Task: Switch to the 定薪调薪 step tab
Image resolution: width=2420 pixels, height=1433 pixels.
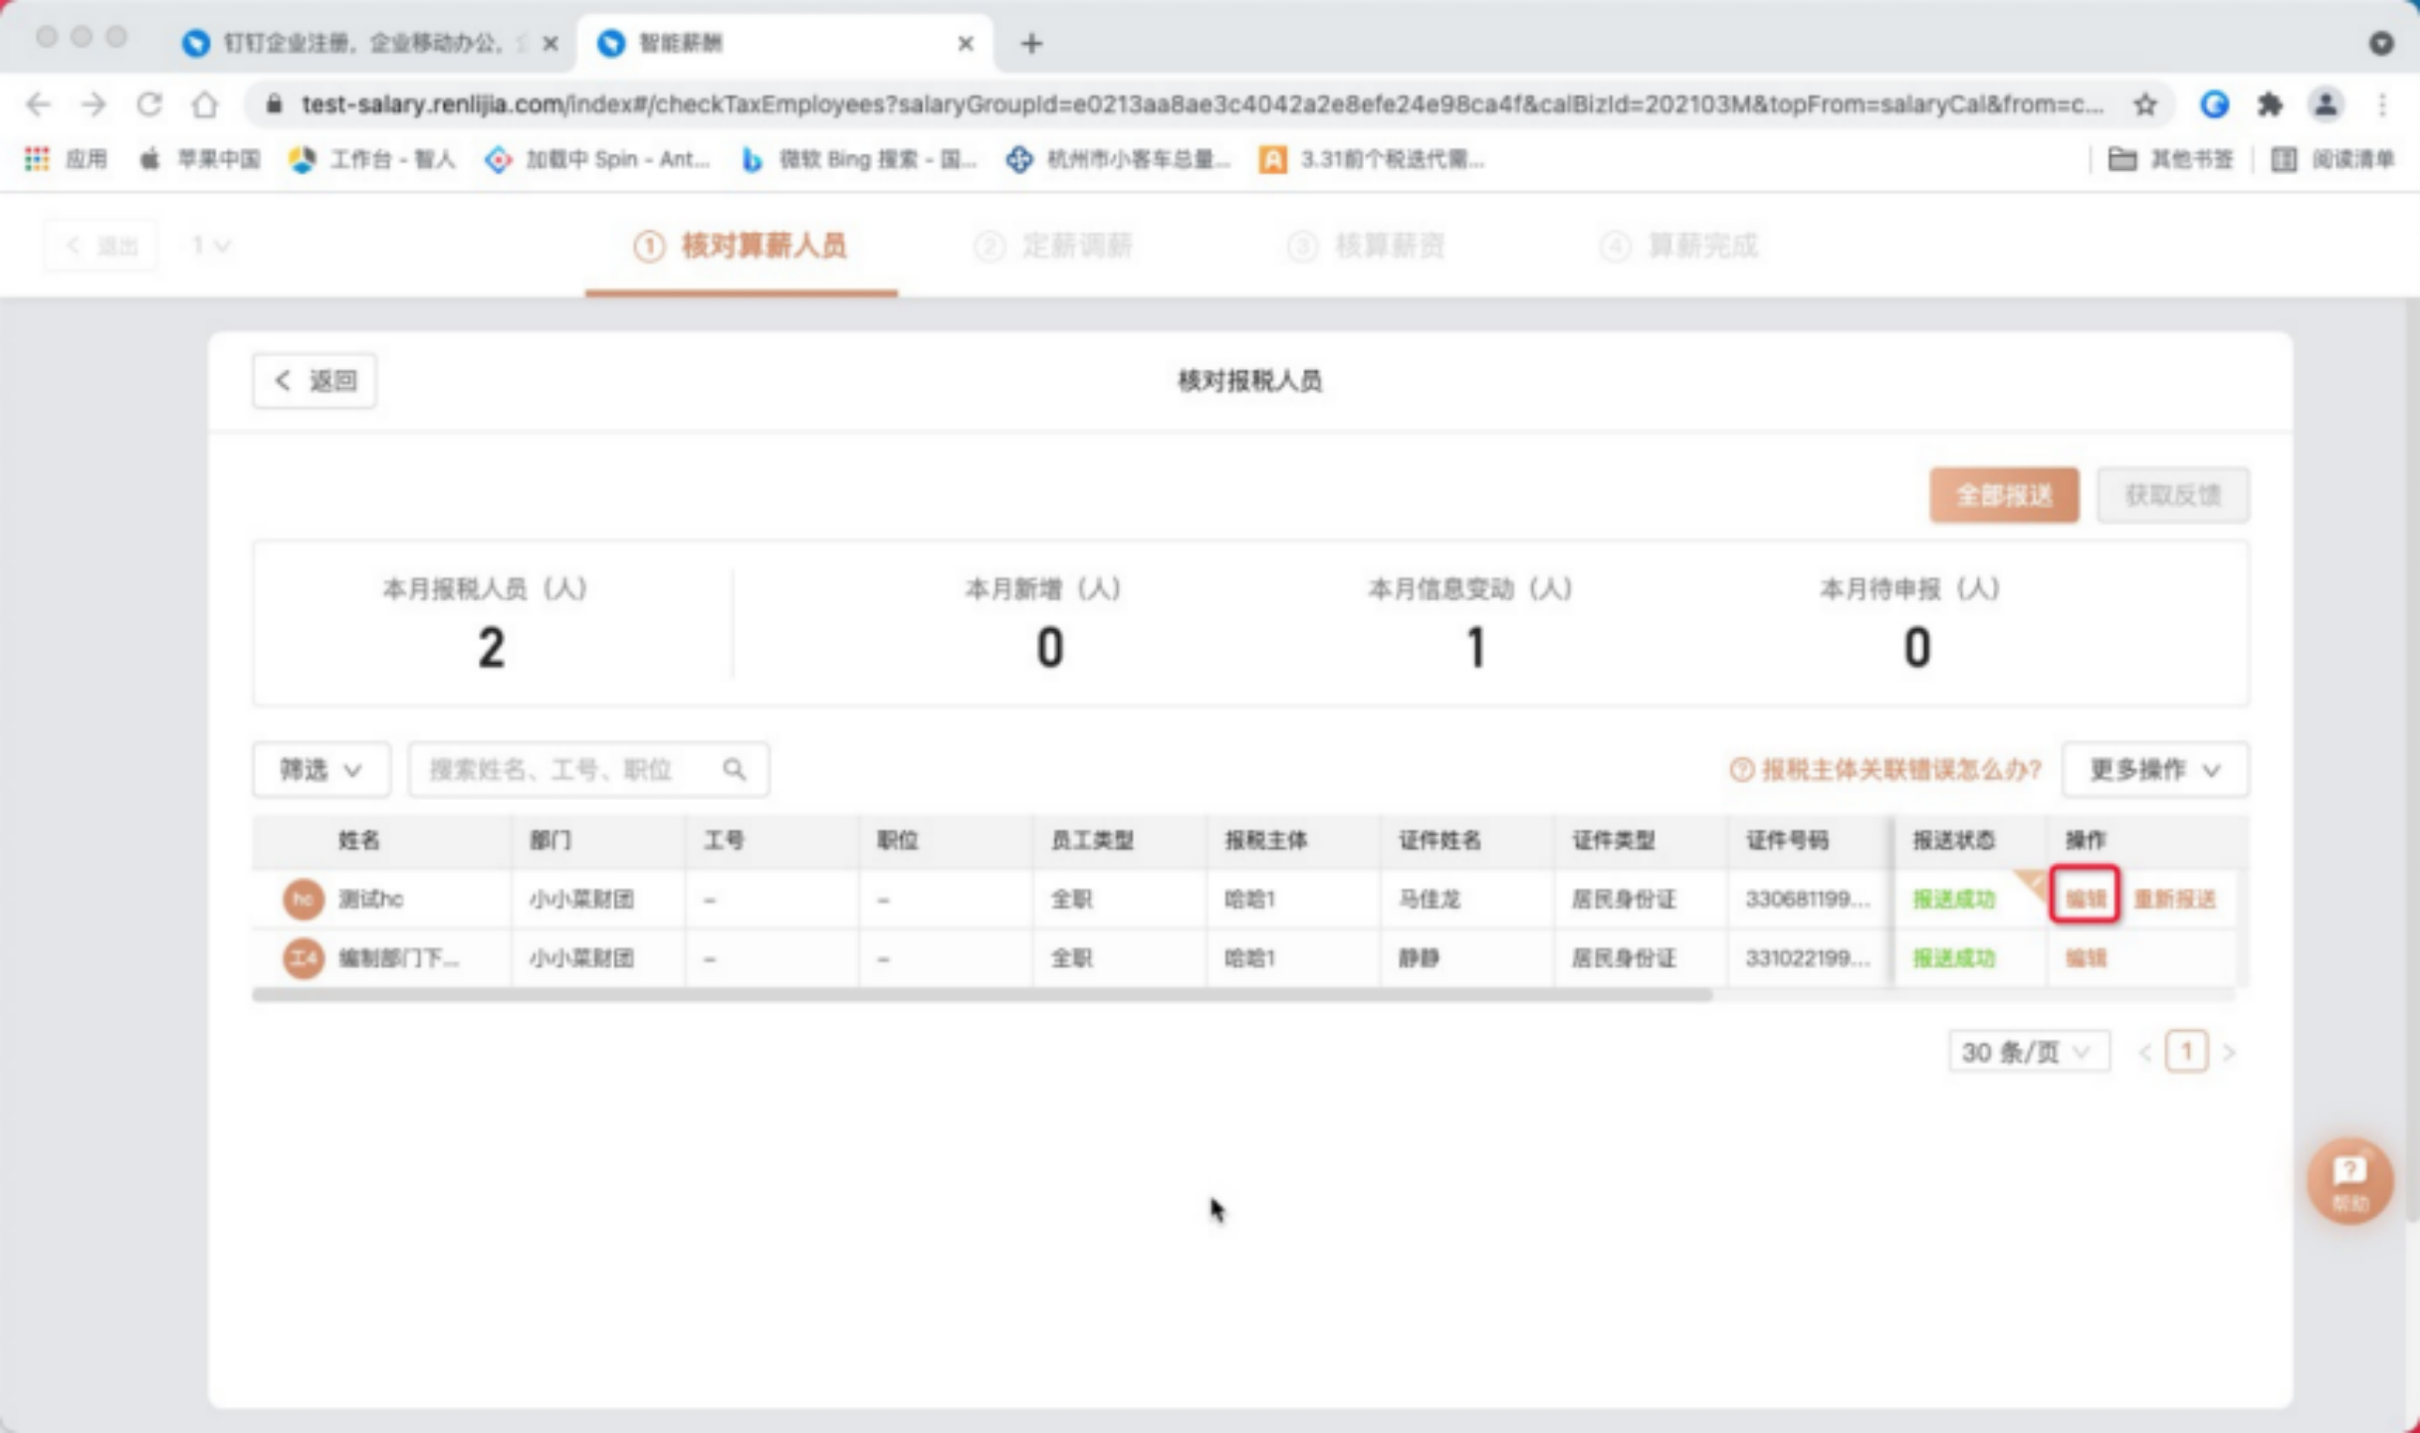Action: [1054, 246]
